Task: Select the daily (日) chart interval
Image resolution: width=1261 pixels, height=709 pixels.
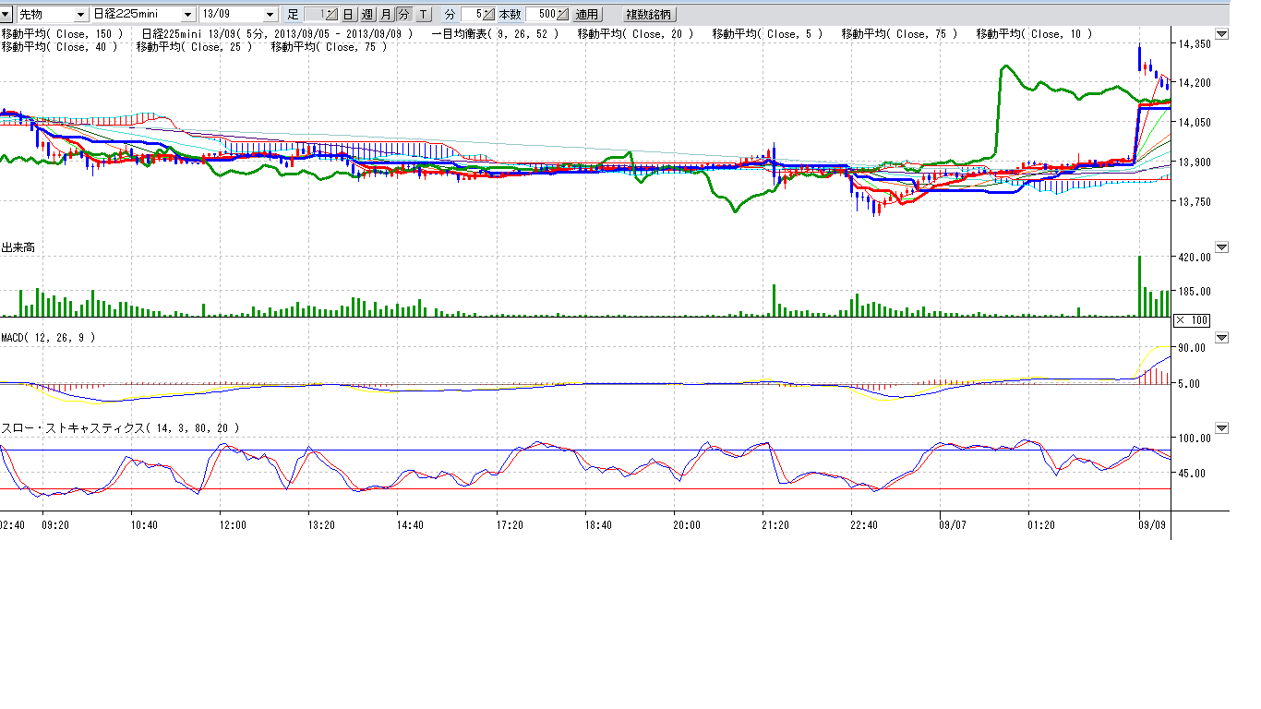Action: 348,15
